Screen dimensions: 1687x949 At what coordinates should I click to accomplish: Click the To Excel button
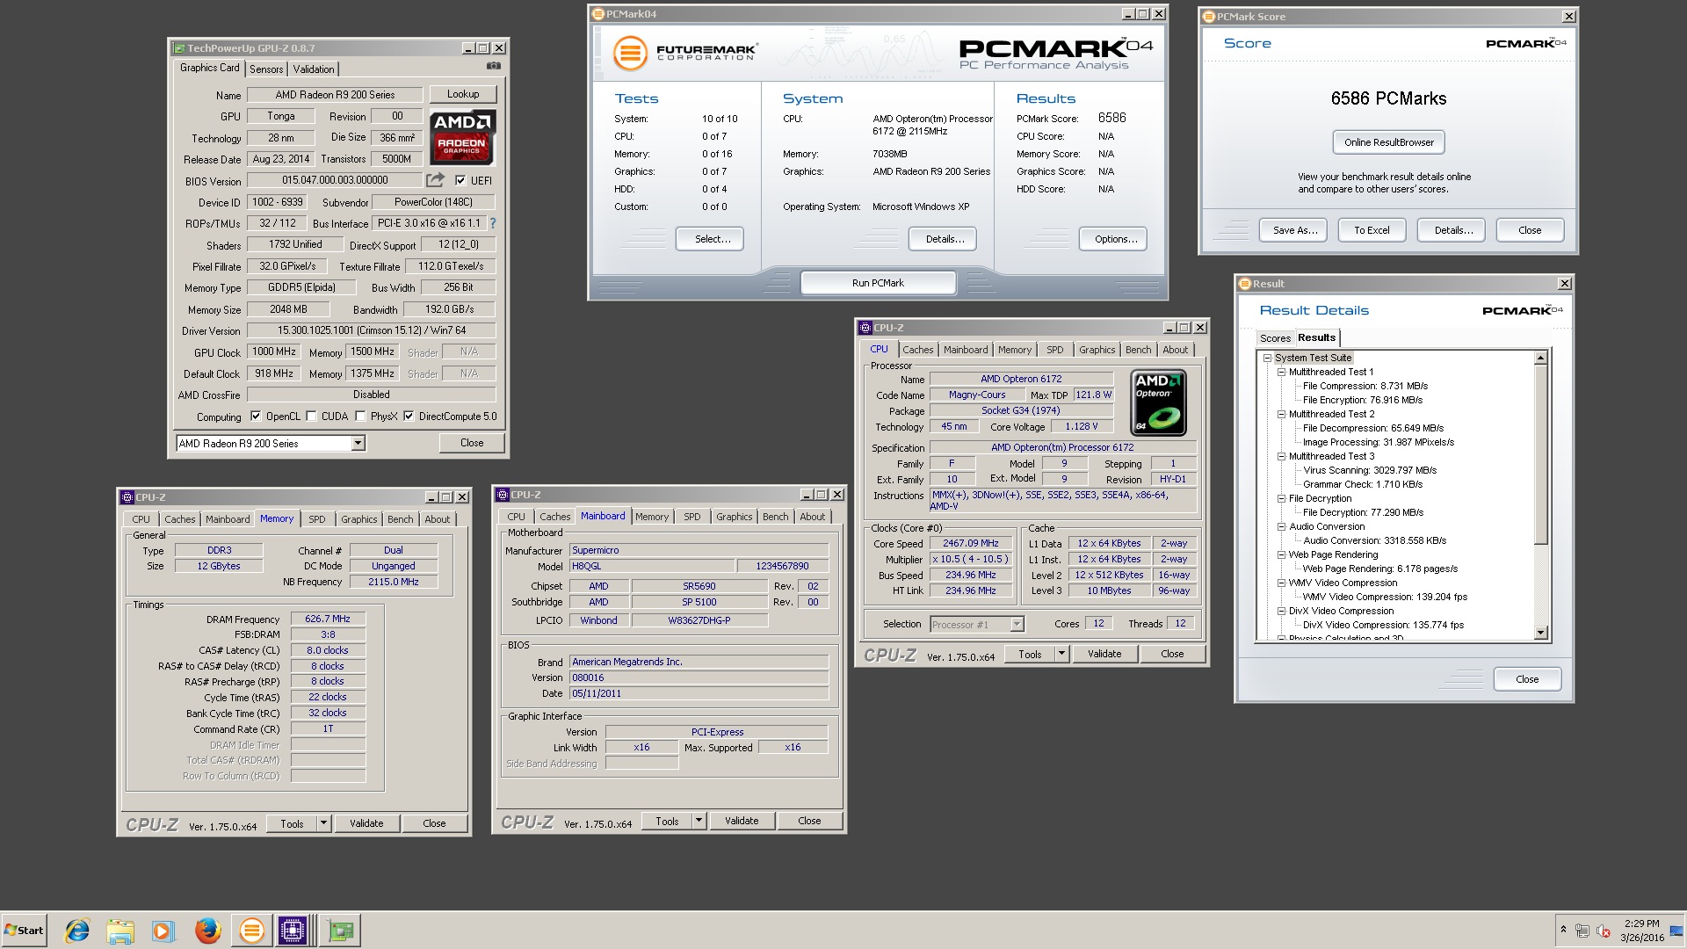1372,230
